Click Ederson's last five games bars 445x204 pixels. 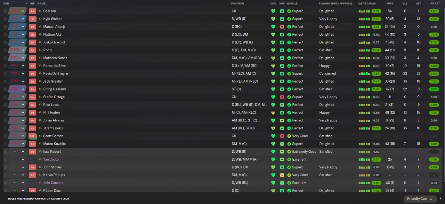click(x=364, y=11)
